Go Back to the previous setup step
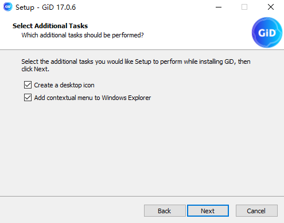 pos(165,211)
